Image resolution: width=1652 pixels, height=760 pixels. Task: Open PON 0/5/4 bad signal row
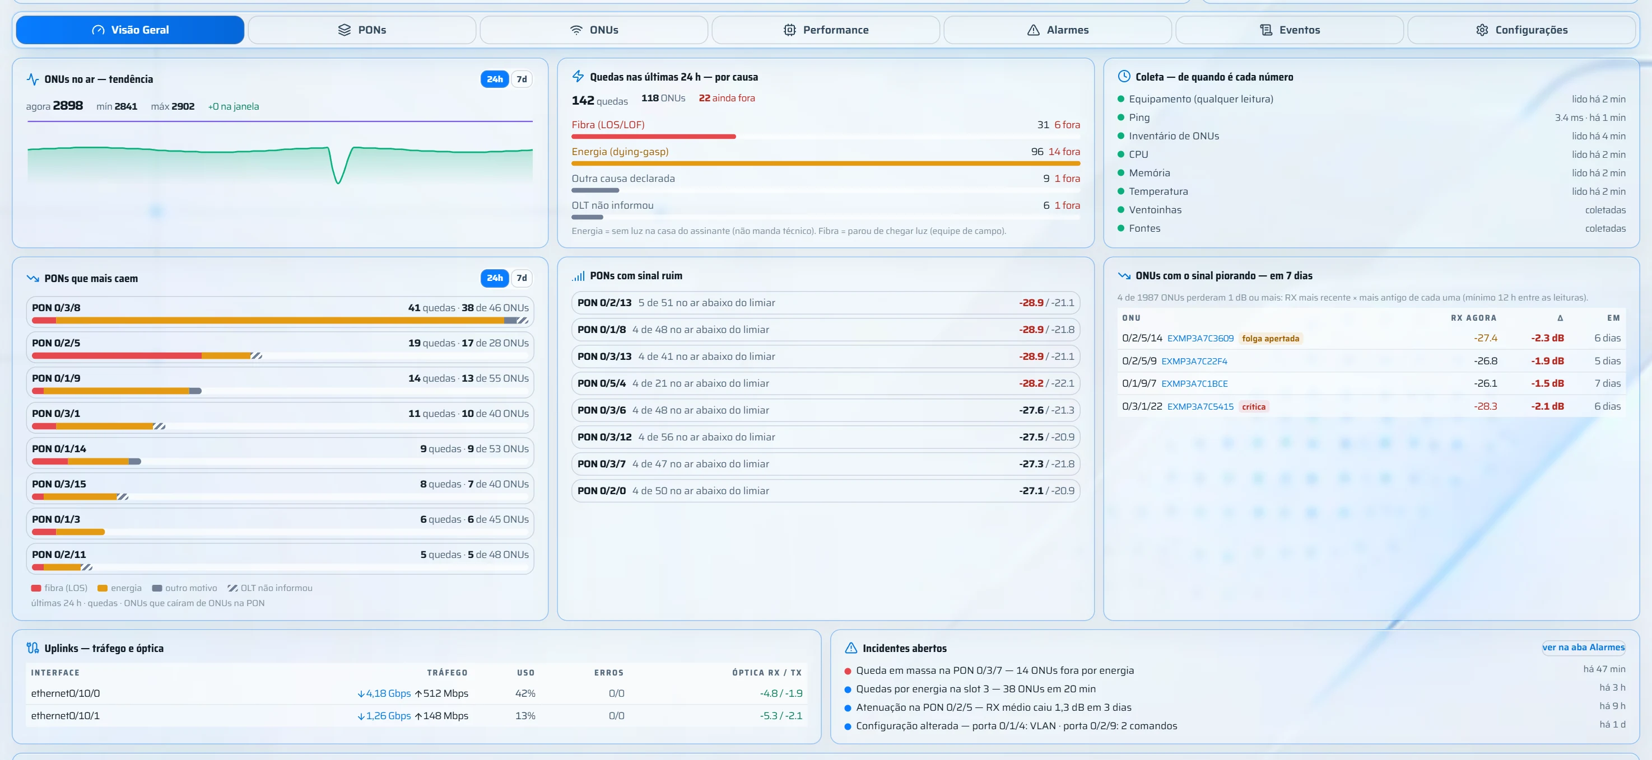coord(825,383)
